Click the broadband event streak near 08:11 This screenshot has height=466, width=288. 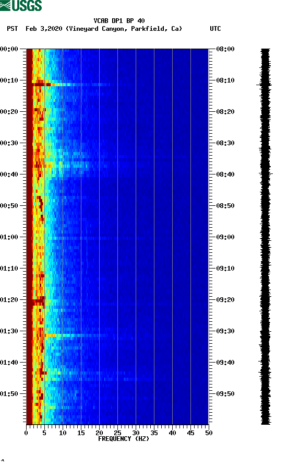click(x=71, y=85)
